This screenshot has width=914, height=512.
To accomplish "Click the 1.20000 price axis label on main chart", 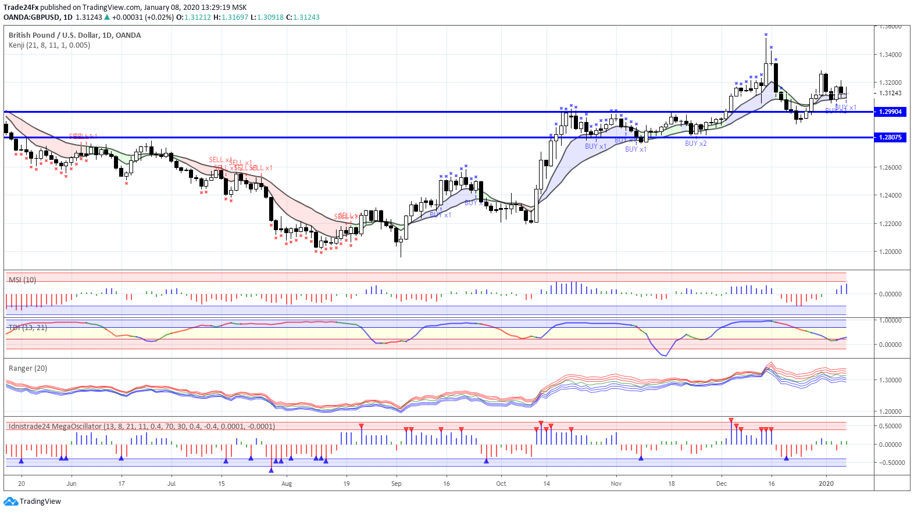I will pyautogui.click(x=890, y=252).
